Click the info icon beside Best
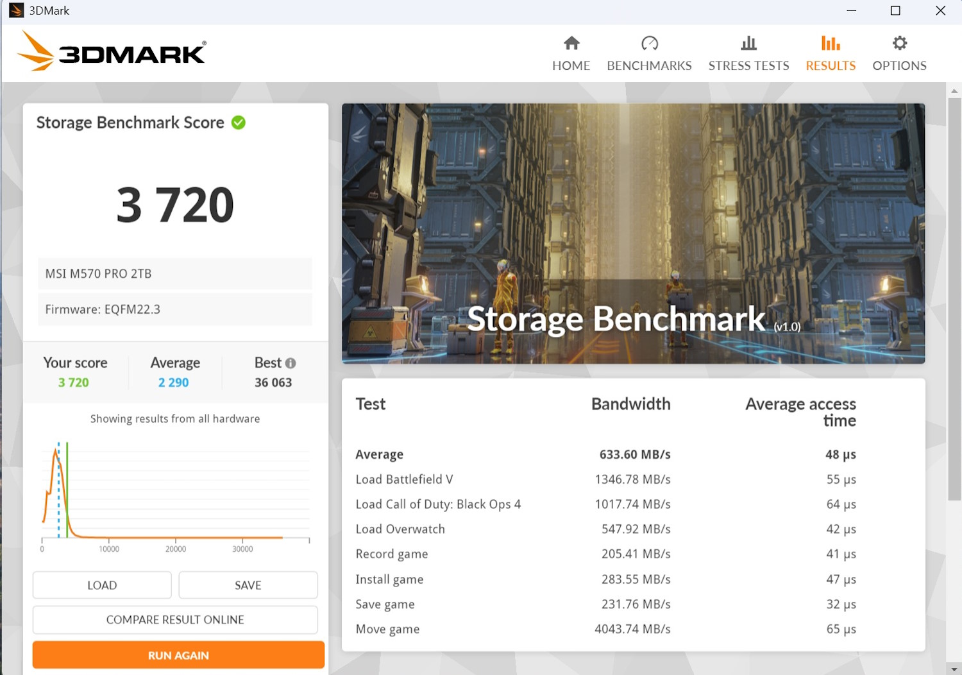Image resolution: width=962 pixels, height=675 pixels. [x=291, y=363]
